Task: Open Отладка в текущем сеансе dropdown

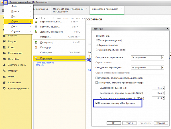Action: pyautogui.click(x=163, y=57)
